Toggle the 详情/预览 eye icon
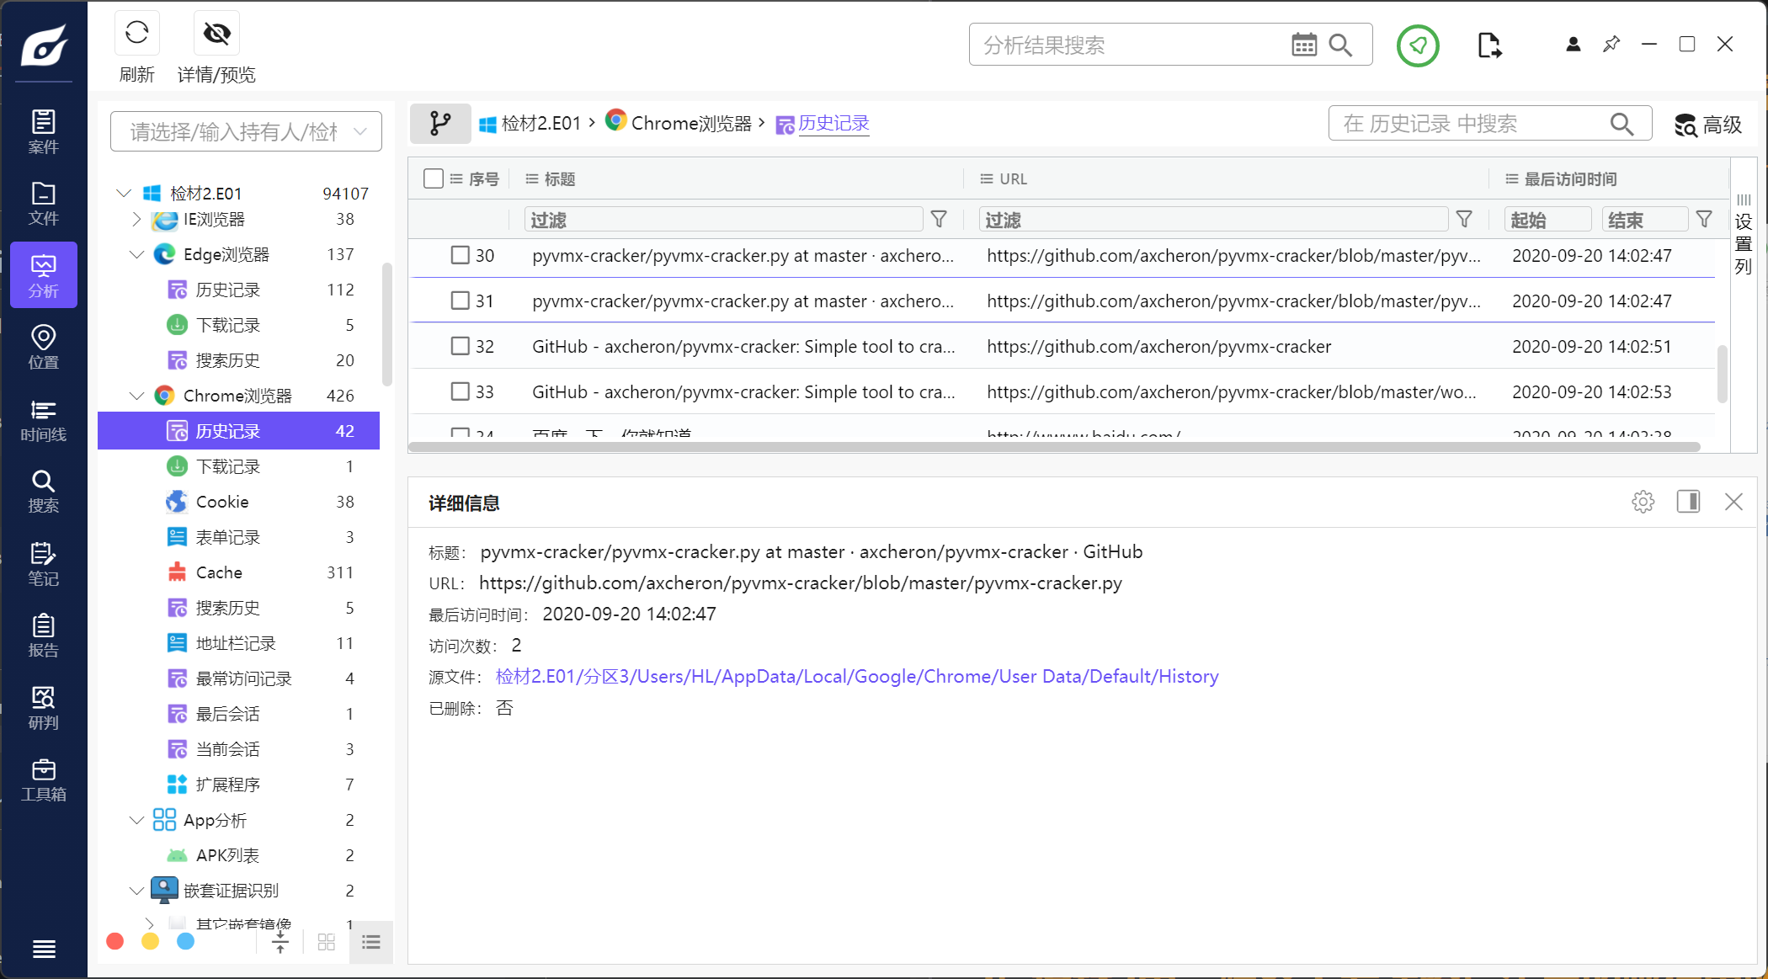 point(216,34)
